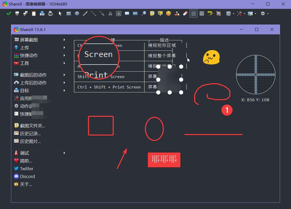291x209 pixels.
Task: Select the Highlight marker tool
Action: coord(210,14)
